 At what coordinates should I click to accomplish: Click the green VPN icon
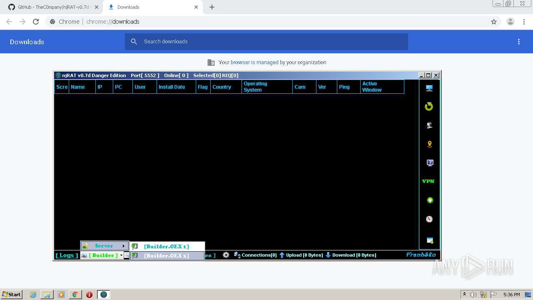click(428, 181)
